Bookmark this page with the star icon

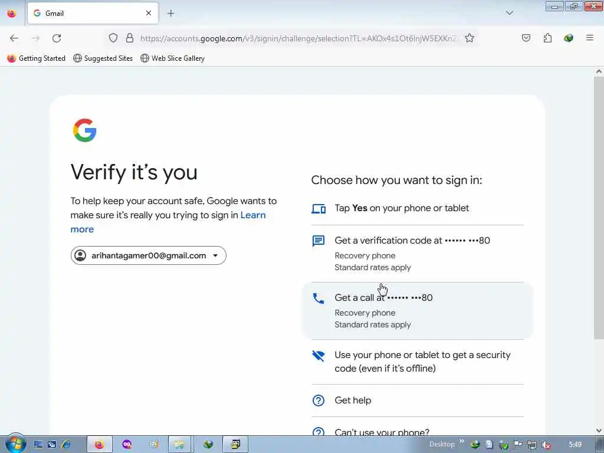click(469, 38)
